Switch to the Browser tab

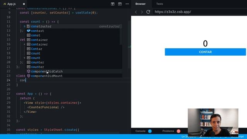click(x=140, y=4)
